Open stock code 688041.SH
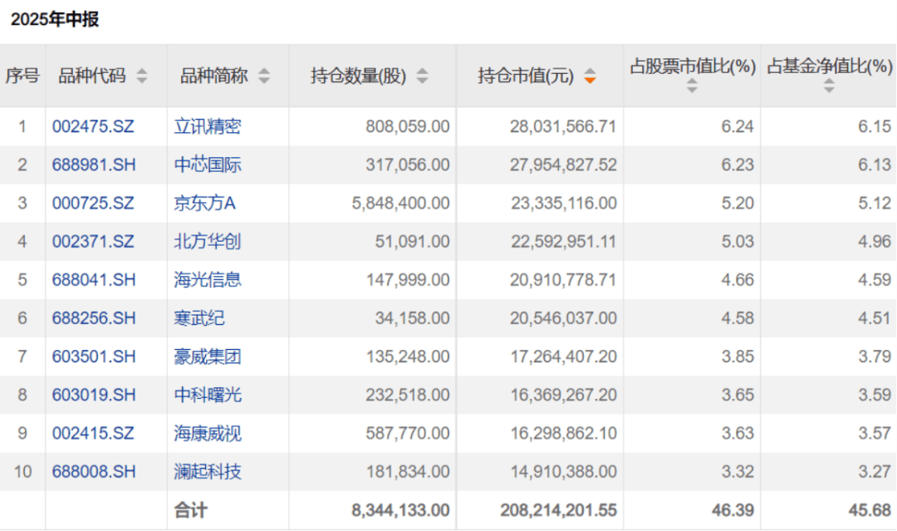The height and width of the screenshot is (531, 897). coord(94,280)
